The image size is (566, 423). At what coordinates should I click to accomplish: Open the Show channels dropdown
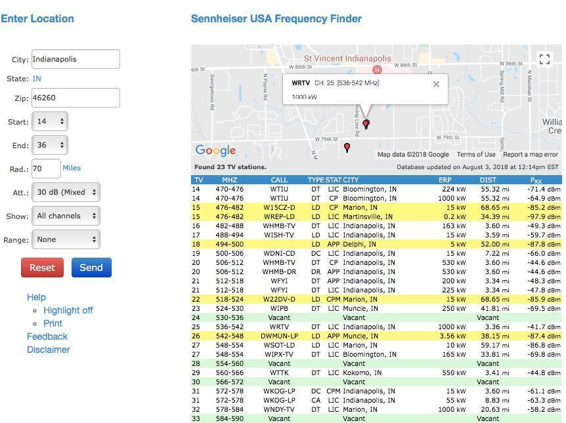[66, 216]
